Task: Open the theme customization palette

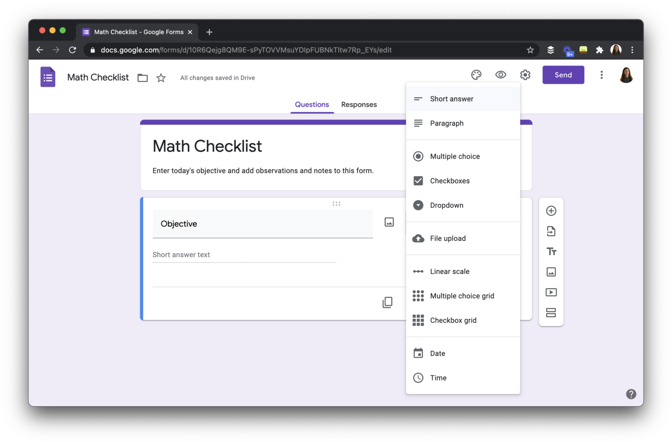Action: pyautogui.click(x=476, y=75)
